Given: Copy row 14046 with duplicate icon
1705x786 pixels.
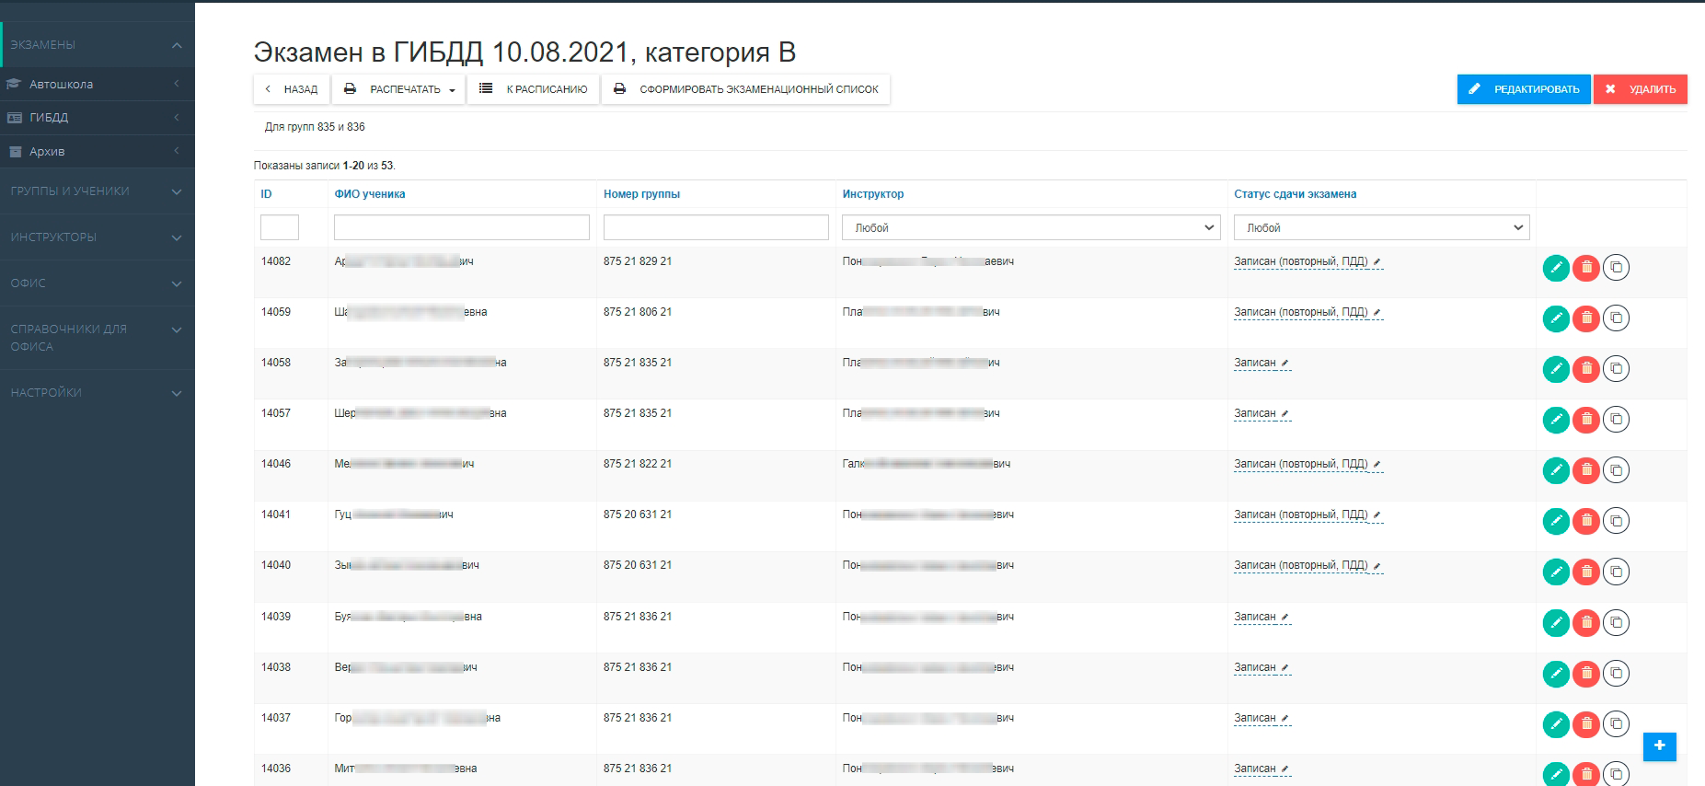Looking at the screenshot, I should [1617, 470].
